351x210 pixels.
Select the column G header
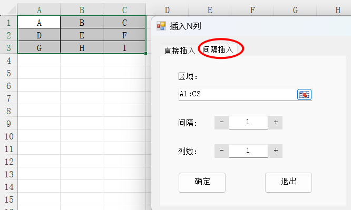[295, 10]
